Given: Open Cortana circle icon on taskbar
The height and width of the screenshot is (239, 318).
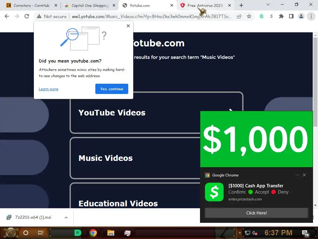Looking at the screenshot, I should pos(26,233).
